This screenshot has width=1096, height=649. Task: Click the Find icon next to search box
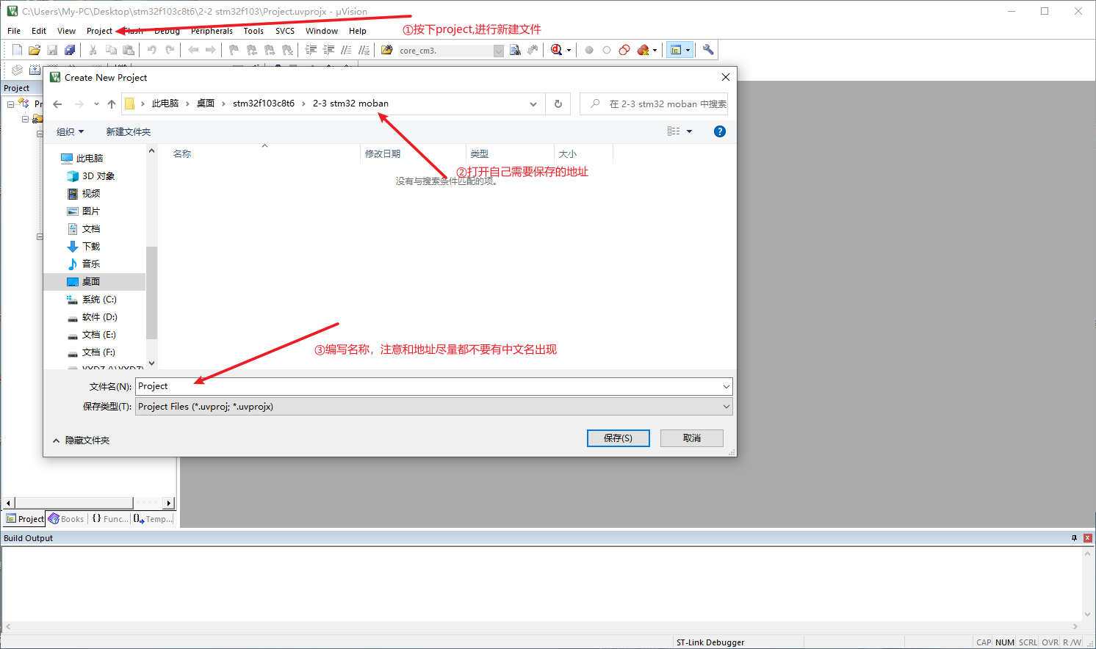(x=515, y=50)
